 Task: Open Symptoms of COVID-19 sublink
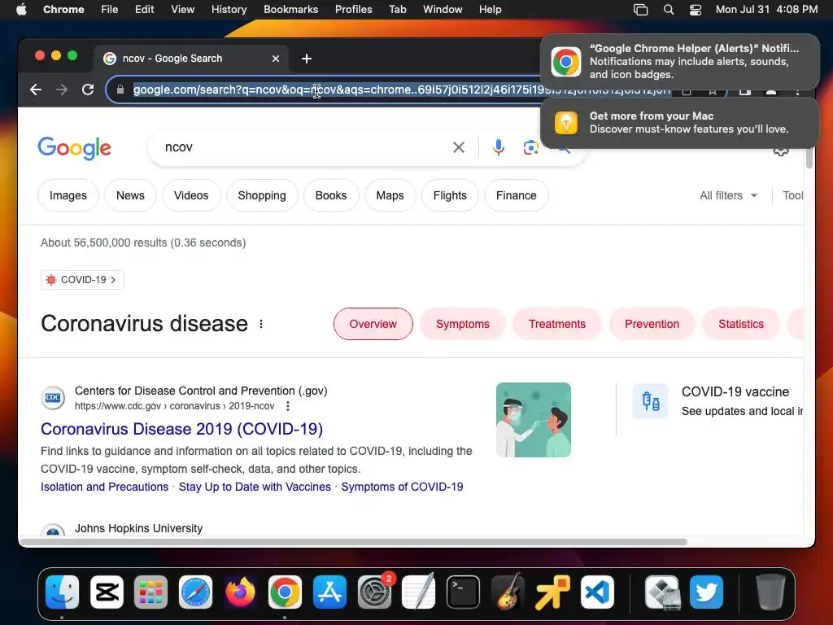tap(402, 487)
